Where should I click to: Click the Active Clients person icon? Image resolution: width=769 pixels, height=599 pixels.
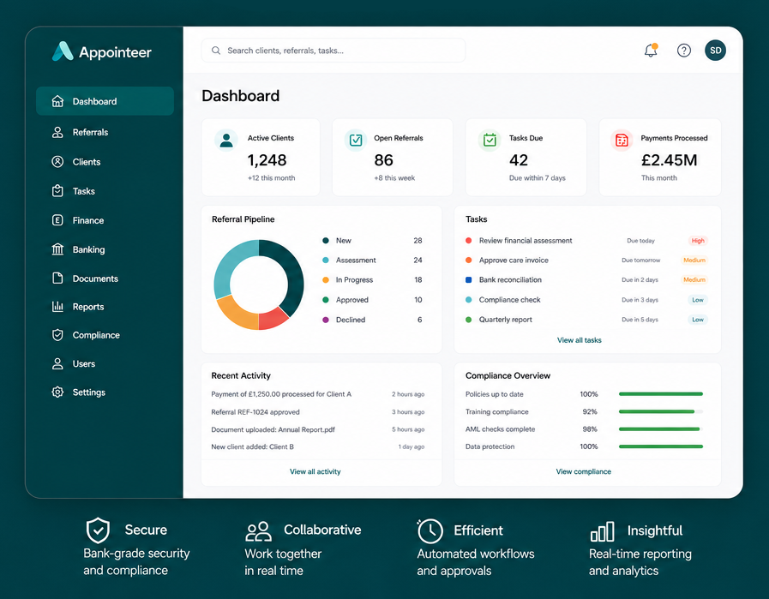226,141
